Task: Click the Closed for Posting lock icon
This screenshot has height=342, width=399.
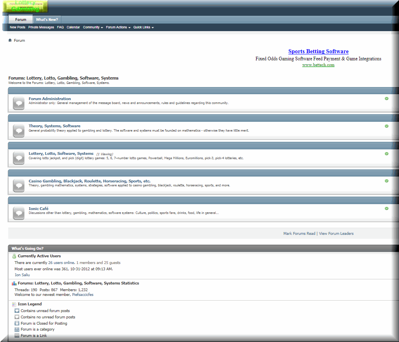Action: [17, 323]
